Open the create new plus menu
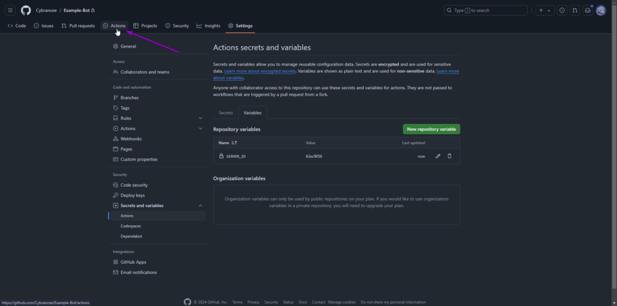 pyautogui.click(x=545, y=10)
